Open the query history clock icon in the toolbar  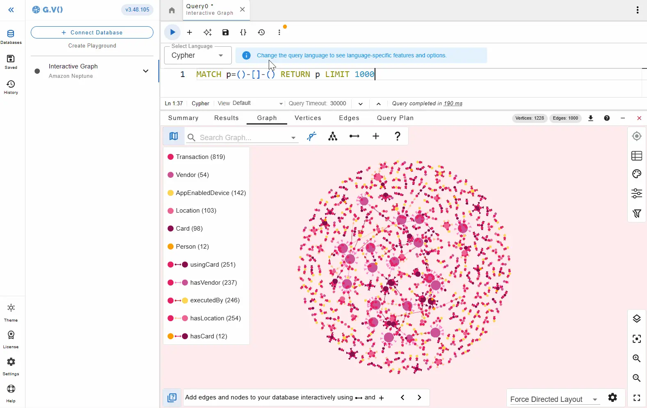[261, 32]
